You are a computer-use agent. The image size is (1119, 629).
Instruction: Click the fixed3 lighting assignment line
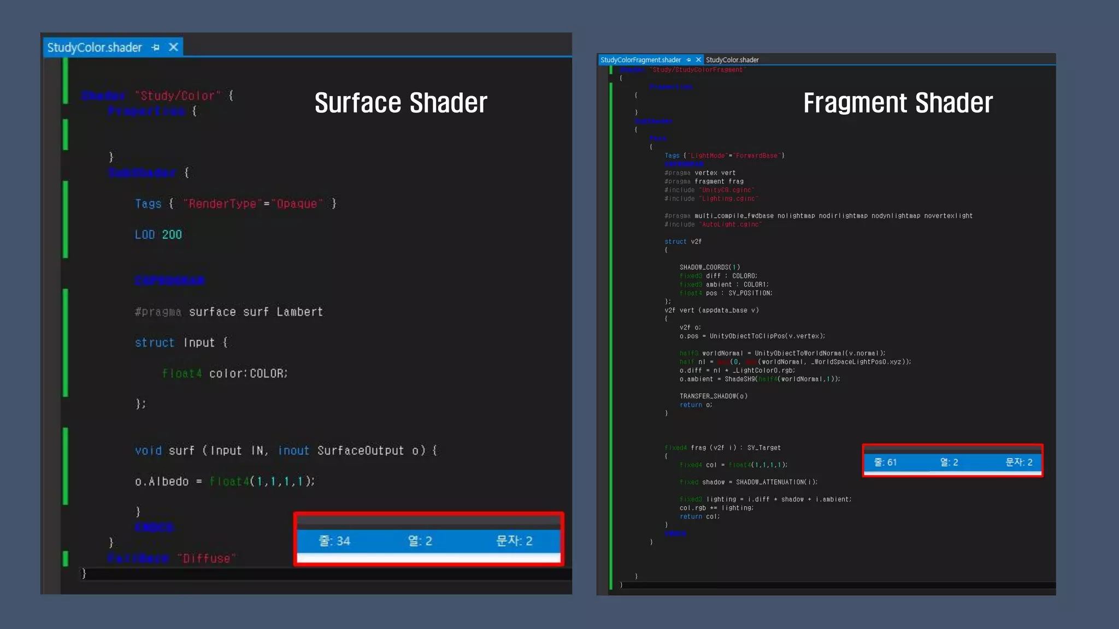[765, 500]
